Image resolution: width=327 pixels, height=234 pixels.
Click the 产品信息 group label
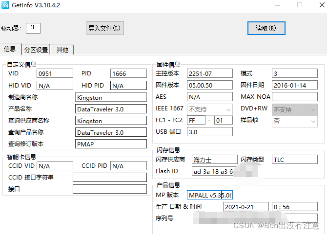click(168, 185)
